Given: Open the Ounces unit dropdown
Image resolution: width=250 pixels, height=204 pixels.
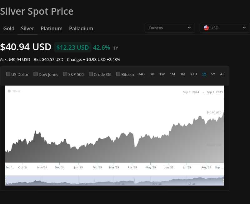Looking at the screenshot, I should tap(169, 28).
